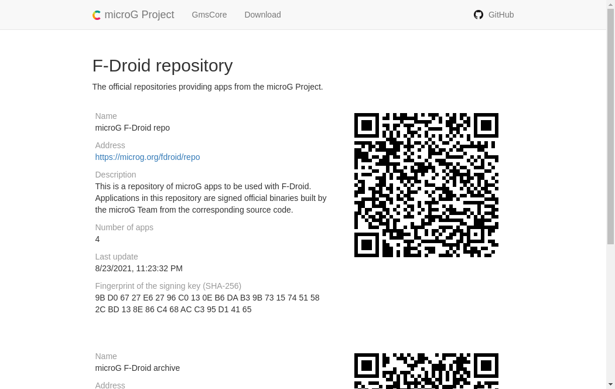Image resolution: width=615 pixels, height=389 pixels.
Task: Click the F-Droid repository page heading
Action: click(162, 66)
